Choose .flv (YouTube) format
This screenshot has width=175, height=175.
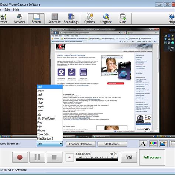[x=50, y=119]
